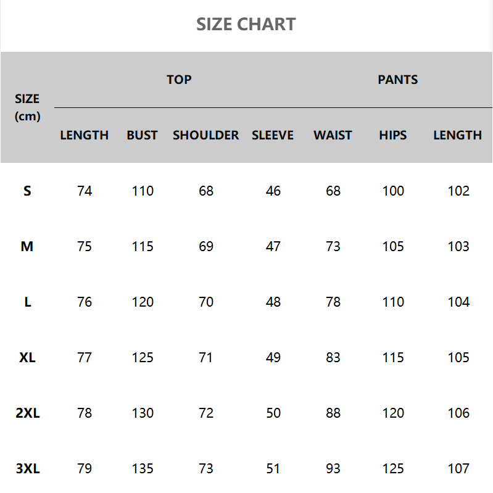
Task: Click the WAIST column header
Action: pos(333,135)
